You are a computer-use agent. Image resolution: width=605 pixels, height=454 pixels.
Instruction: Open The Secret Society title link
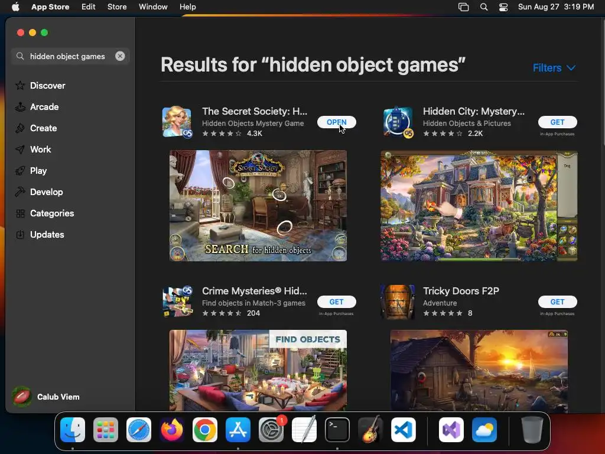coord(255,111)
